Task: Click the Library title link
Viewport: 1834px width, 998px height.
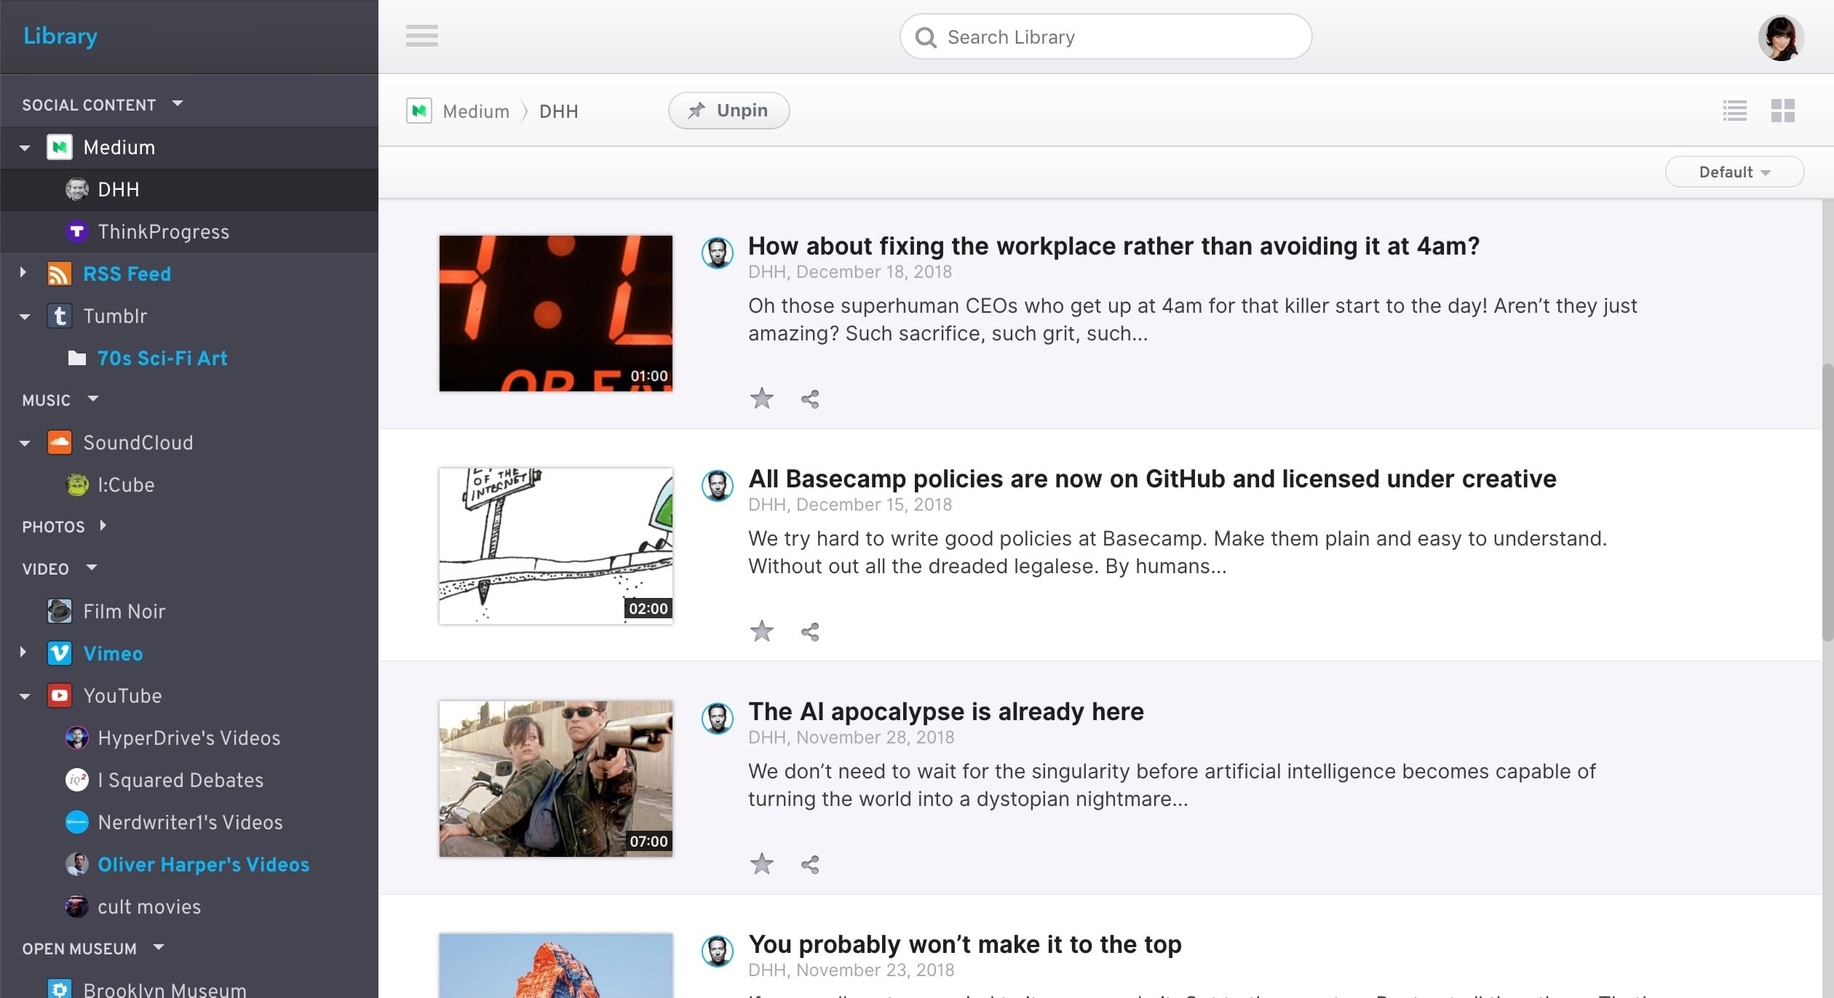Action: coord(60,36)
